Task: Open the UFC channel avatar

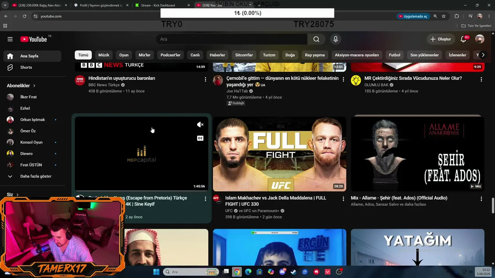Action: click(x=217, y=198)
